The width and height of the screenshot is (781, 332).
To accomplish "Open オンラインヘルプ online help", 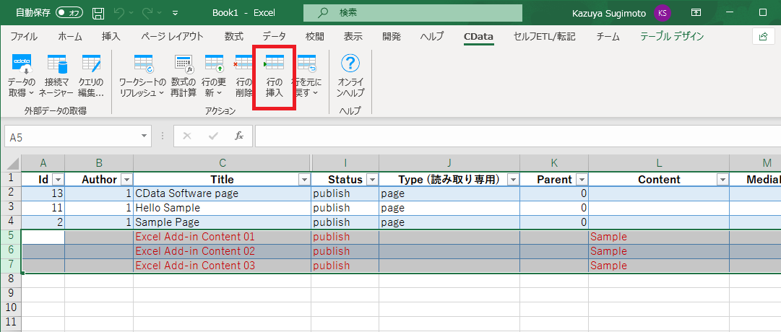I will pos(350,74).
